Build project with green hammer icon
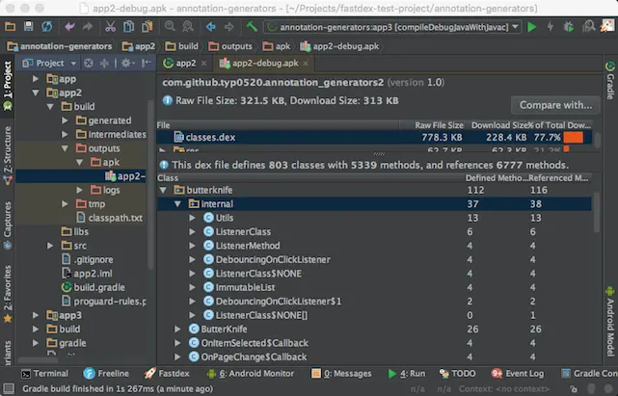Image resolution: width=618 pixels, height=396 pixels. (x=252, y=27)
